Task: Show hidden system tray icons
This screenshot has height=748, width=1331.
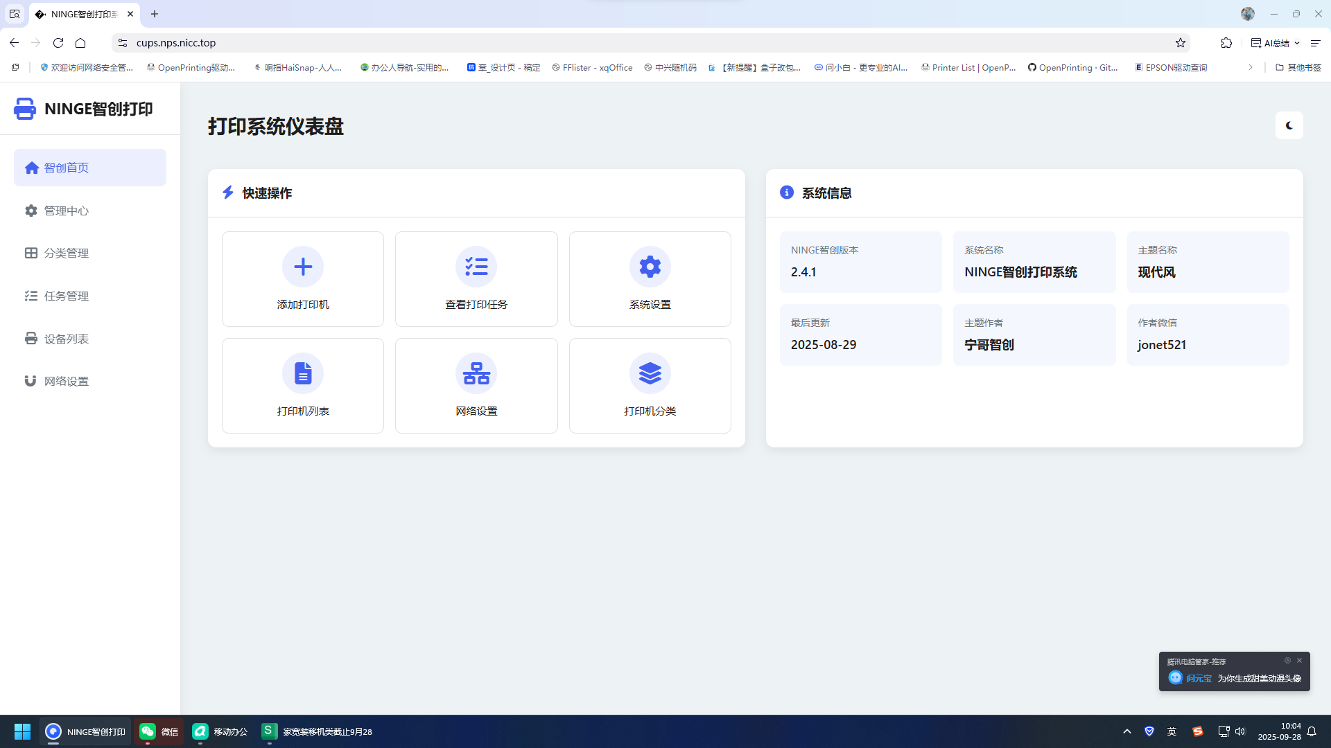Action: pos(1127,731)
